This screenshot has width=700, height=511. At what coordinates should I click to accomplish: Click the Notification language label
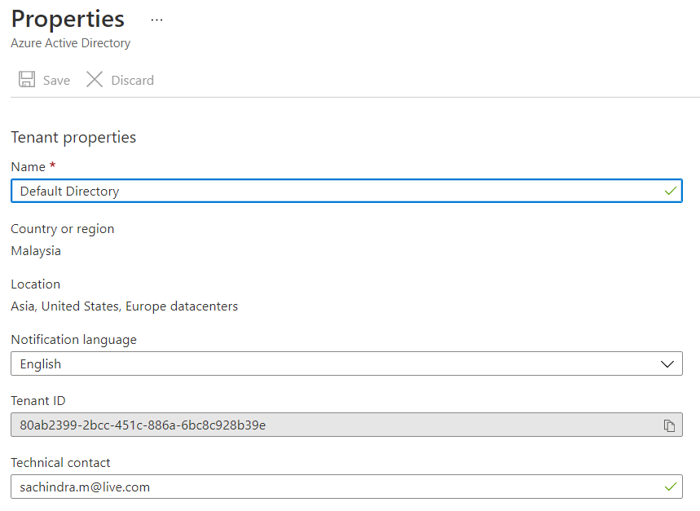click(73, 340)
